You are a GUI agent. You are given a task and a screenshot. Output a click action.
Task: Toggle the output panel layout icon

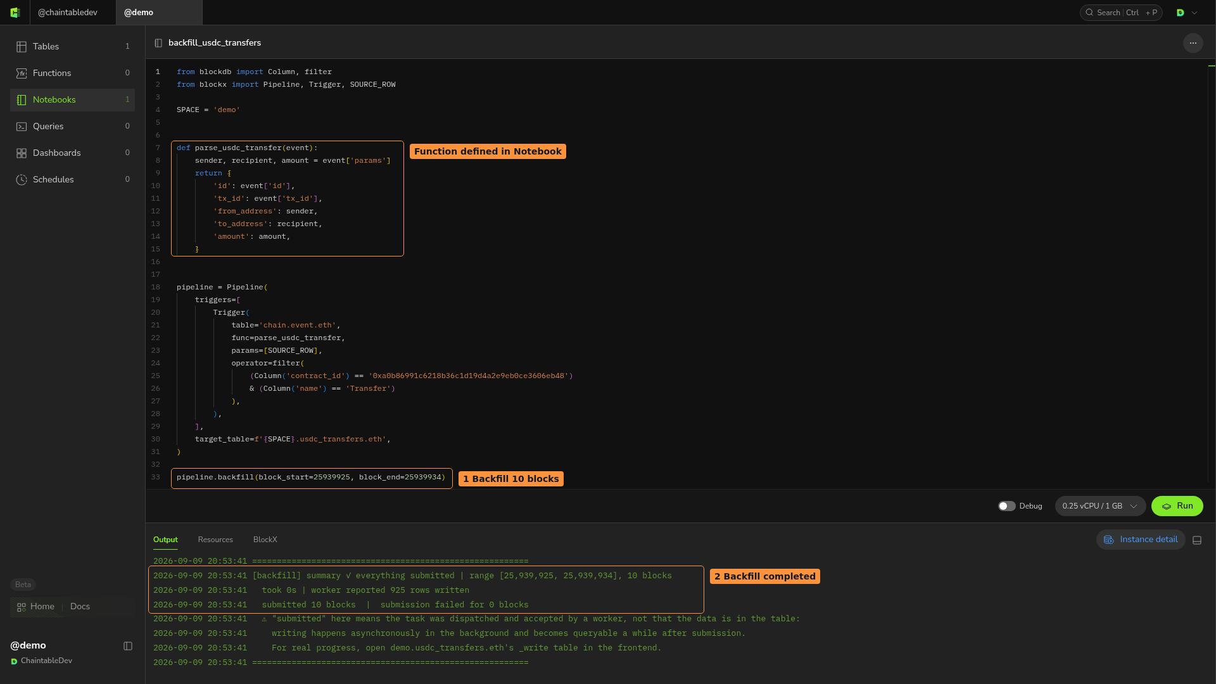click(x=1197, y=540)
